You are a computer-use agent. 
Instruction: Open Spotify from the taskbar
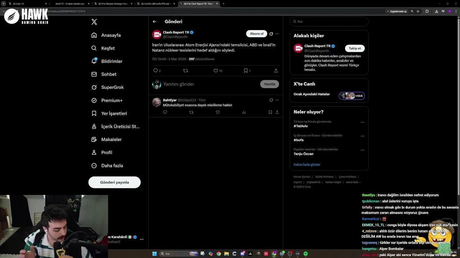pos(305,254)
